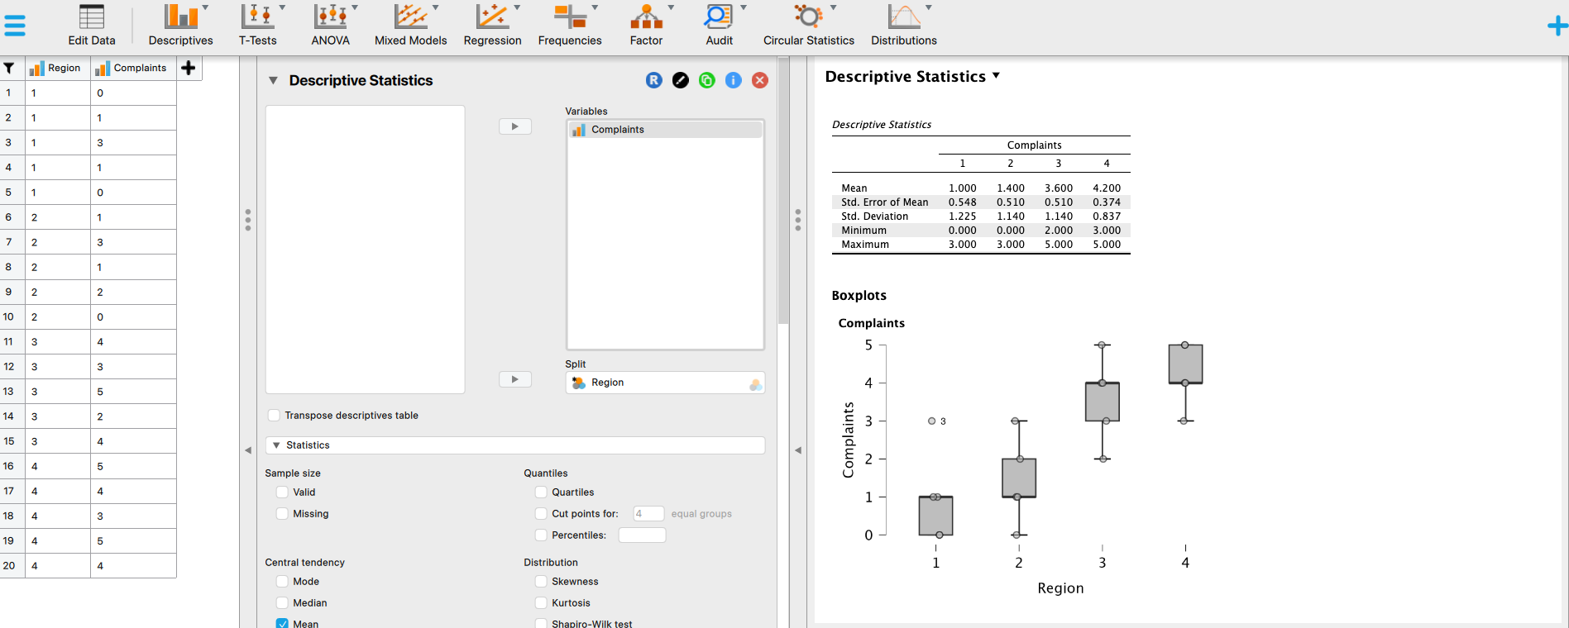1569x628 pixels.
Task: Enable Transpose descriptives table checkbox
Action: click(x=274, y=416)
